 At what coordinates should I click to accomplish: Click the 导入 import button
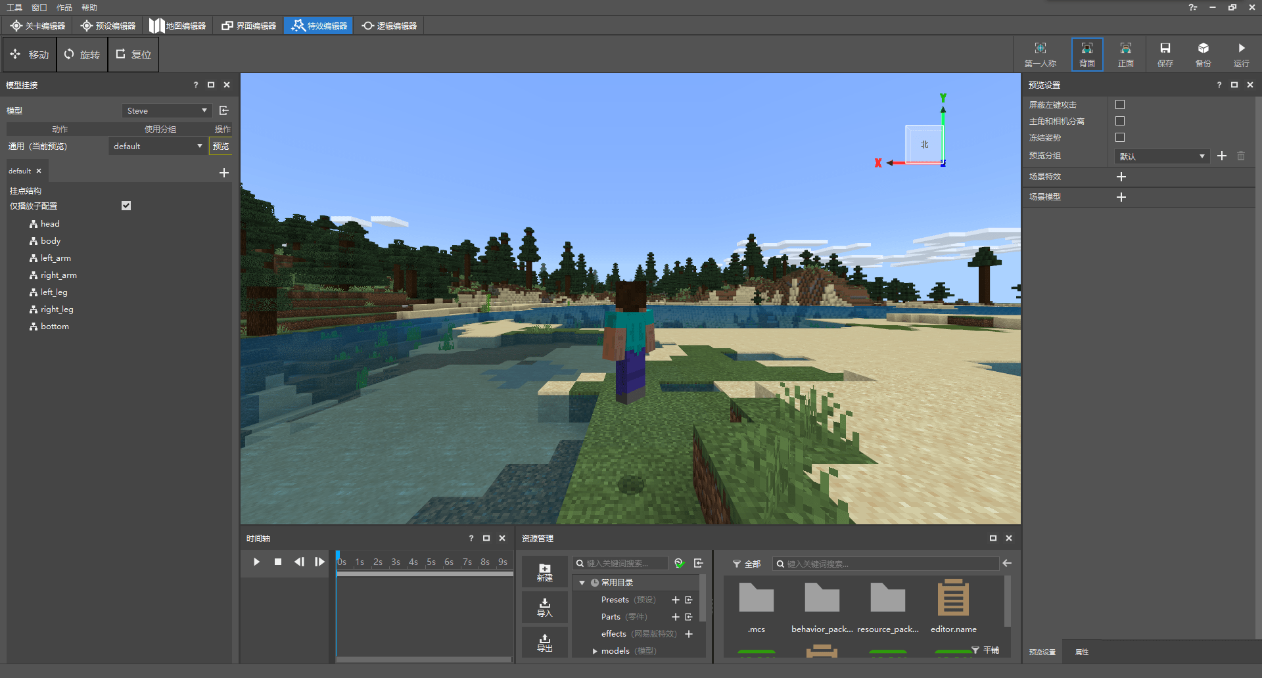point(545,607)
